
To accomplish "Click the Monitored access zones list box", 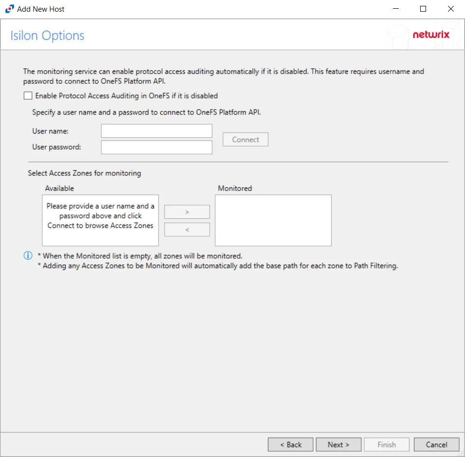I will [273, 221].
